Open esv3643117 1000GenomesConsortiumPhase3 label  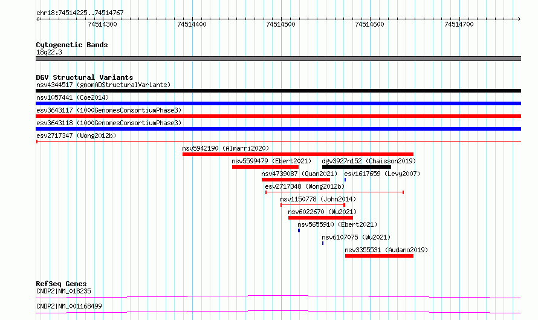[x=109, y=110]
